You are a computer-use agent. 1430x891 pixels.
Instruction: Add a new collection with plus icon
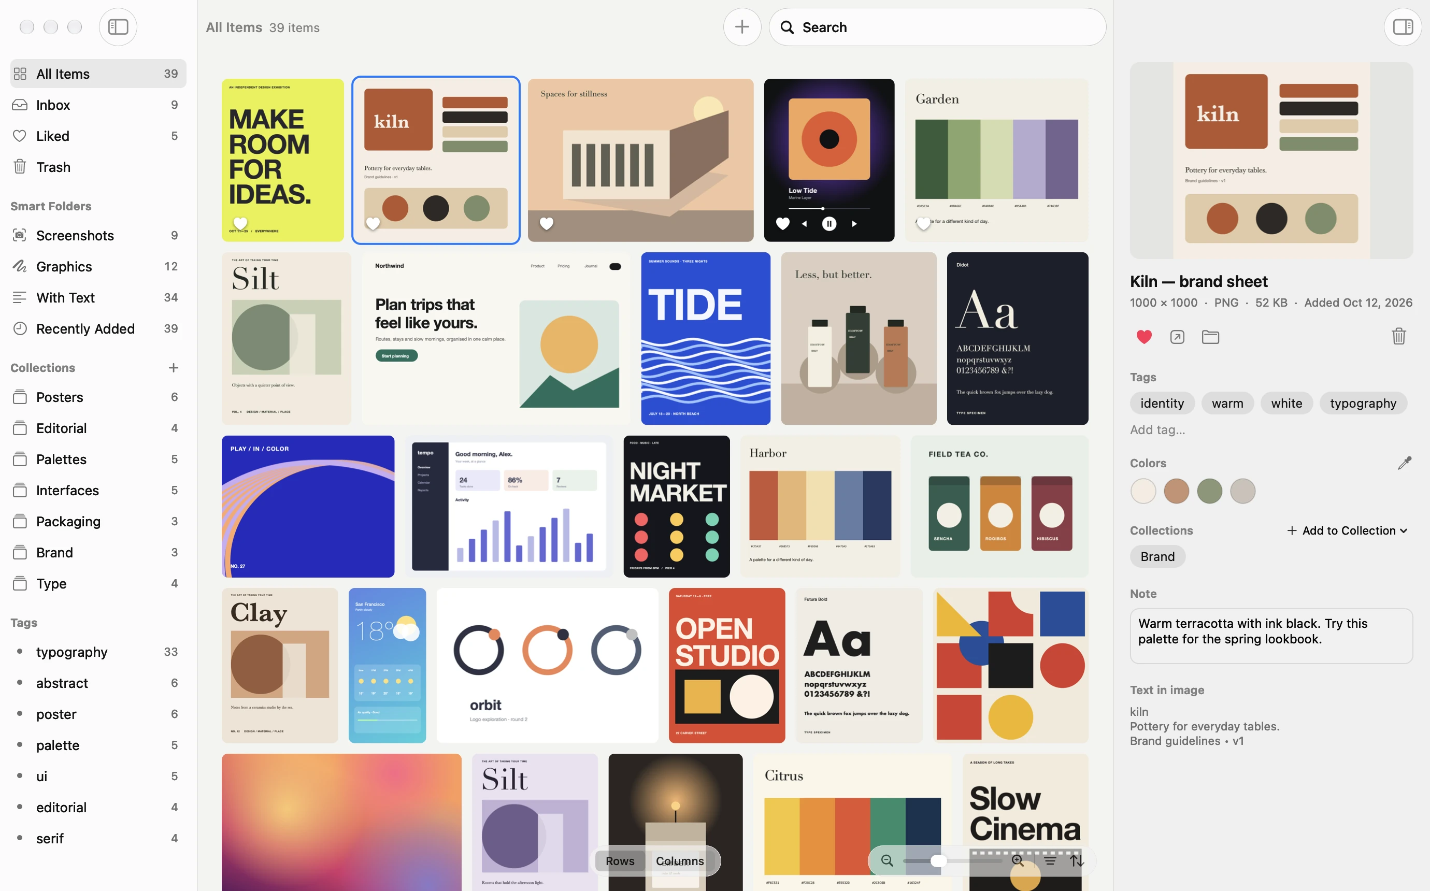(173, 368)
